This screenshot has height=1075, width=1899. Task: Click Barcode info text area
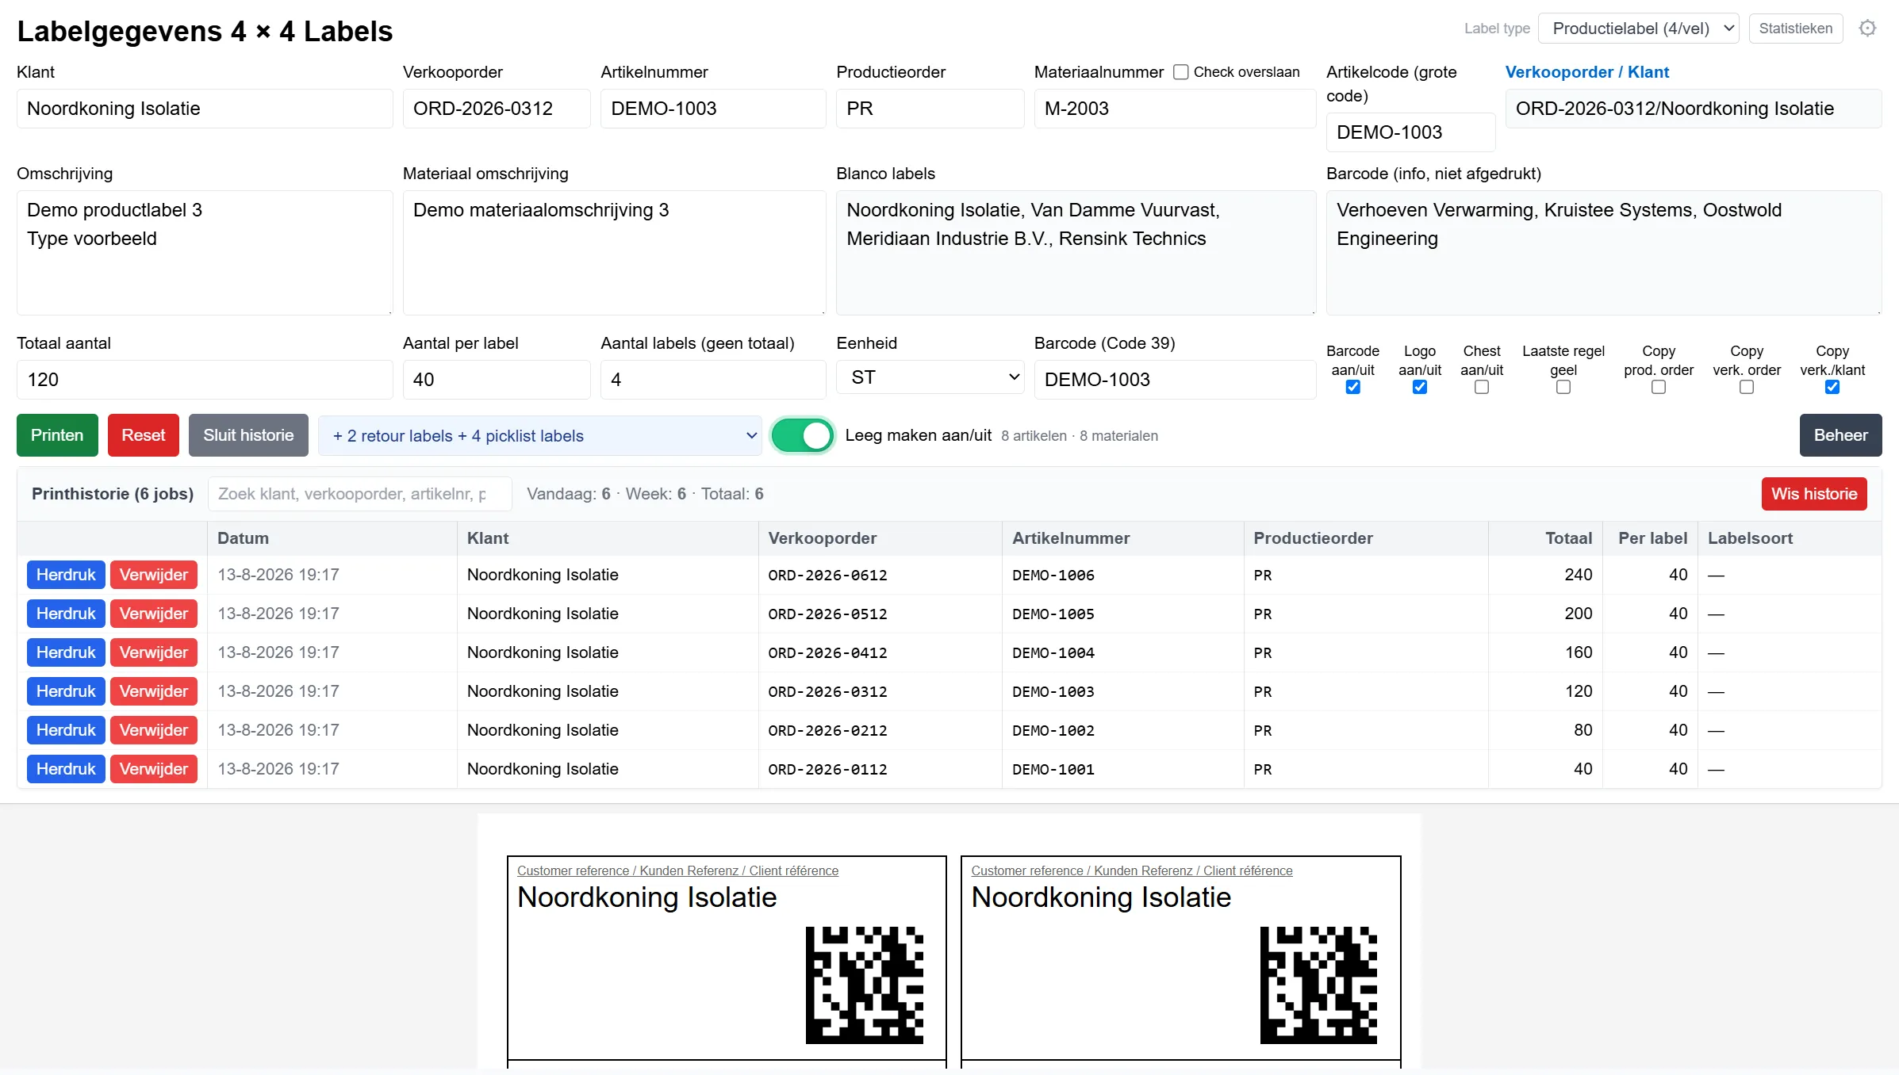[x=1604, y=253]
